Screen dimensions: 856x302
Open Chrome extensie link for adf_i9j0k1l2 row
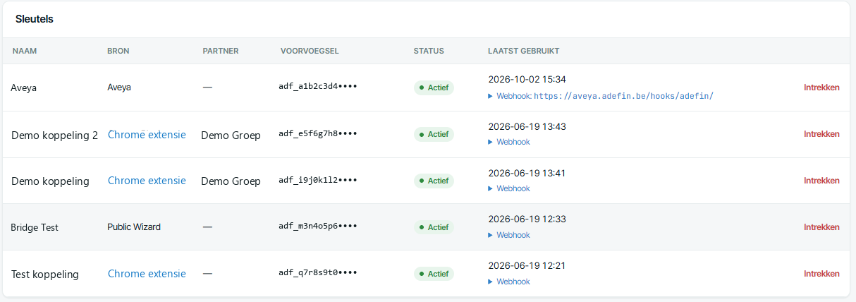click(x=147, y=181)
